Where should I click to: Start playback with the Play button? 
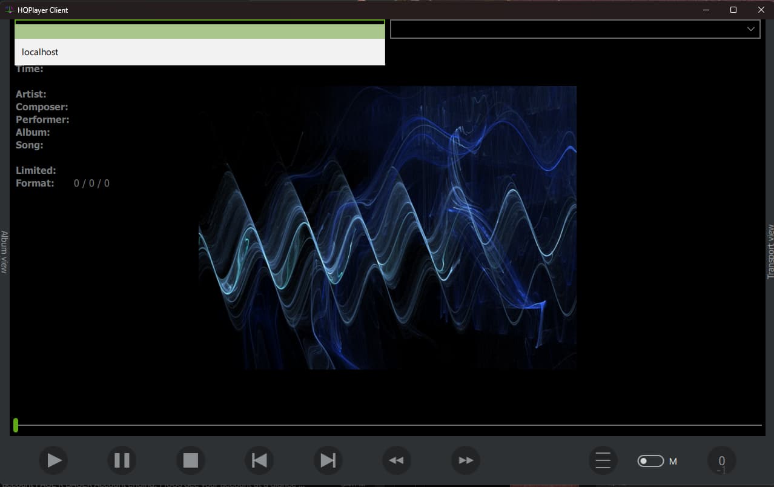coord(53,461)
